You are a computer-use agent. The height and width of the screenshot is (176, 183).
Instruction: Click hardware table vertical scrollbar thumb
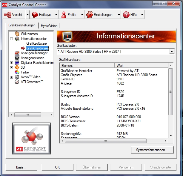171,92
